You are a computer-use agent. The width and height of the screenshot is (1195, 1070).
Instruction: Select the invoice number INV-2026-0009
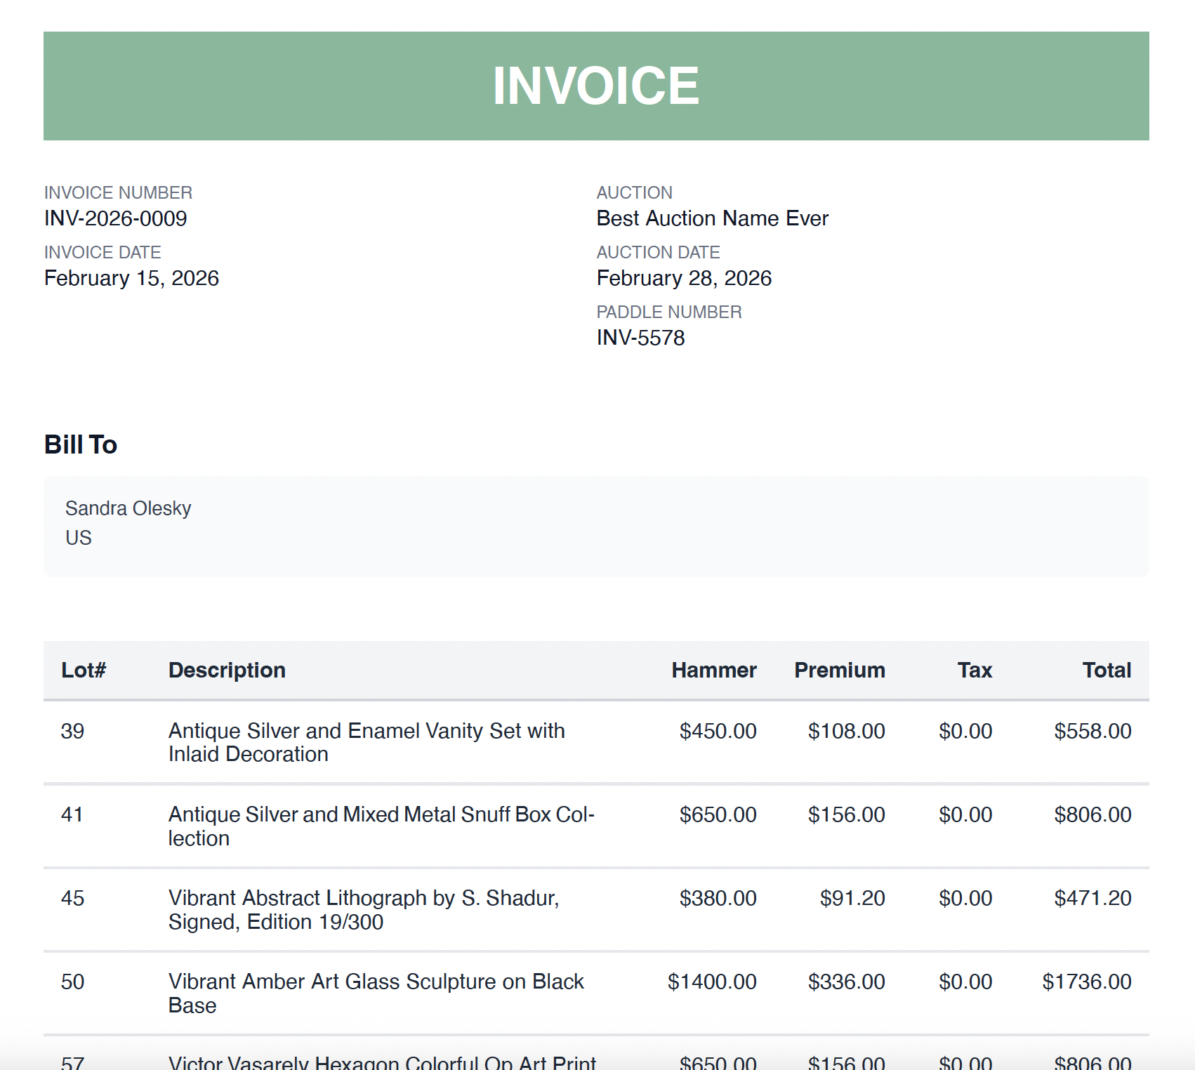[115, 218]
